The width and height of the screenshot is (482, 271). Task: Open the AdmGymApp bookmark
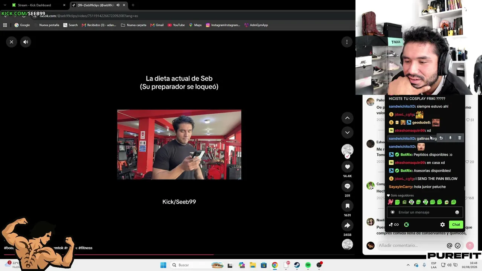tap(256, 25)
